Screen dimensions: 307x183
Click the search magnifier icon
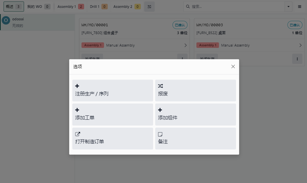click(x=188, y=7)
